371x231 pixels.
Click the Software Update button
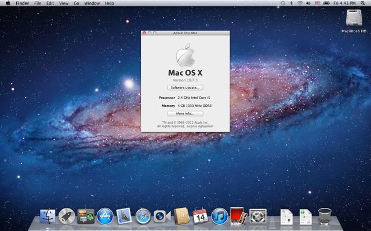coord(185,87)
